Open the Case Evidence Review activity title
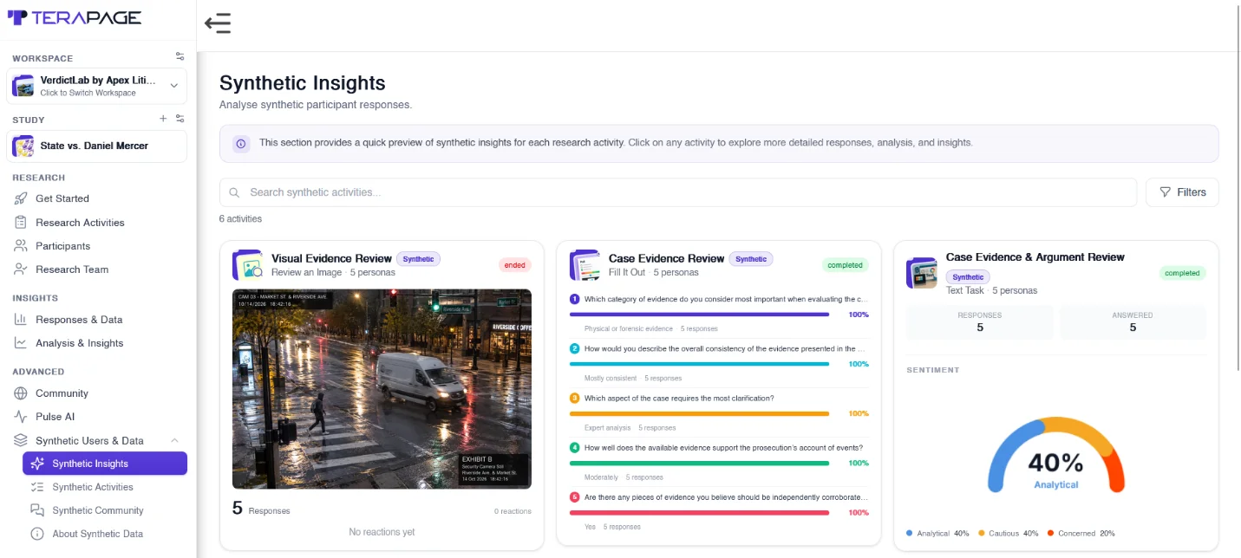The image size is (1241, 558). pos(666,258)
